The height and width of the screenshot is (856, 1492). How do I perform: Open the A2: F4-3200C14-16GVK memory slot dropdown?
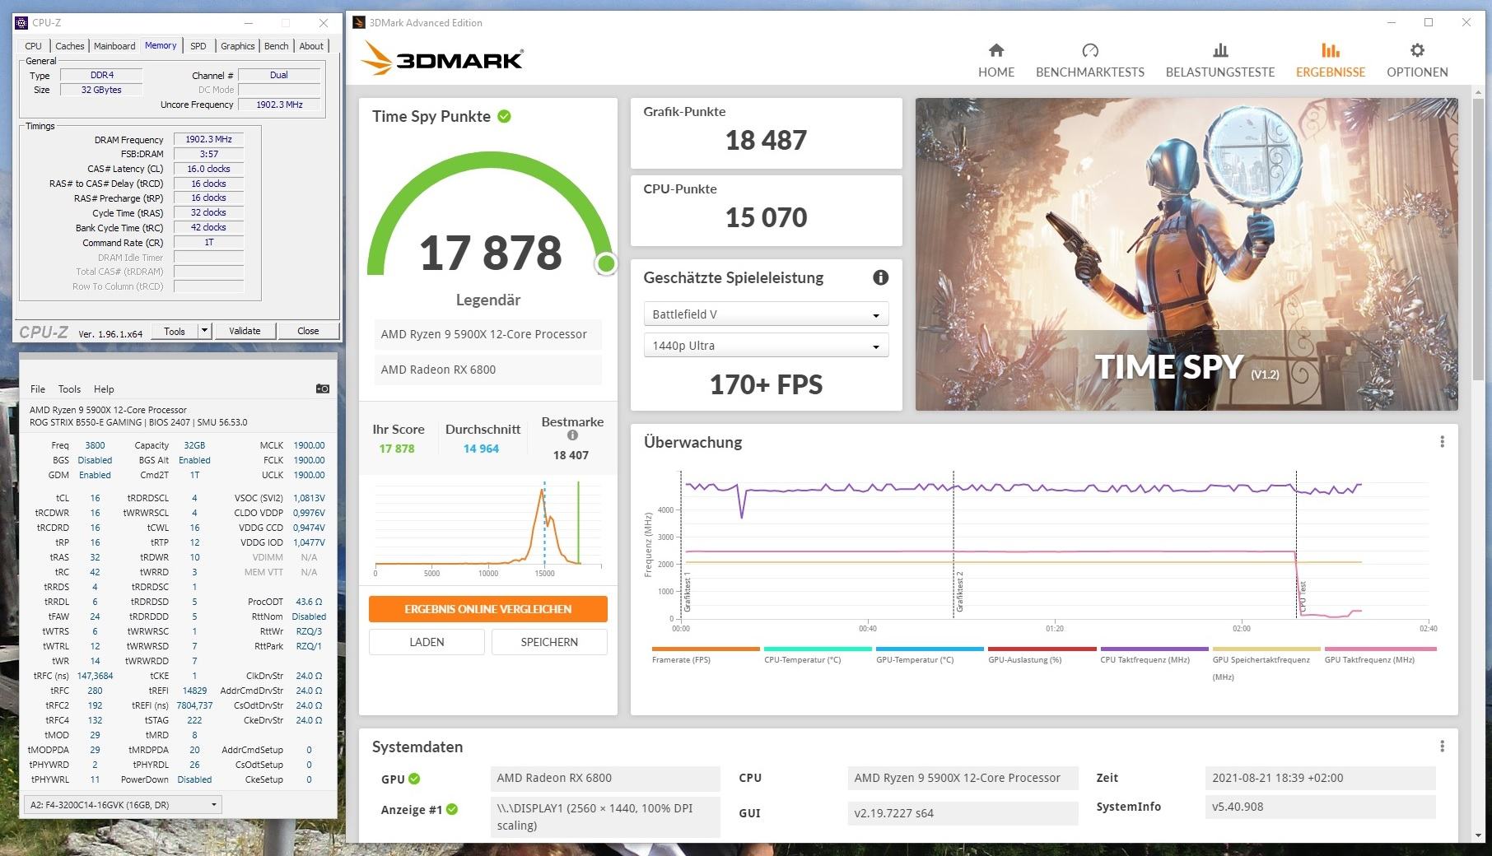[x=123, y=804]
